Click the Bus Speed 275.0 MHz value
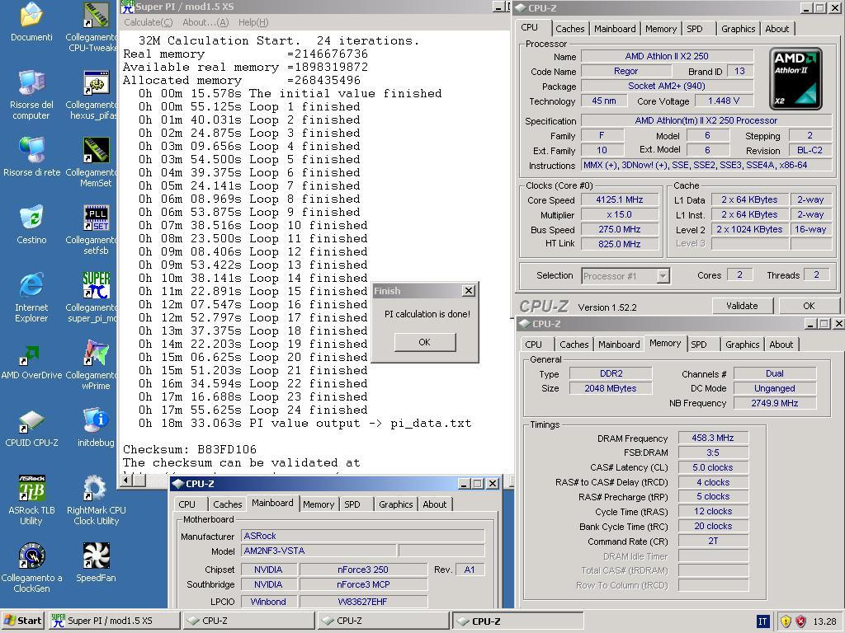The image size is (845, 633). click(620, 229)
